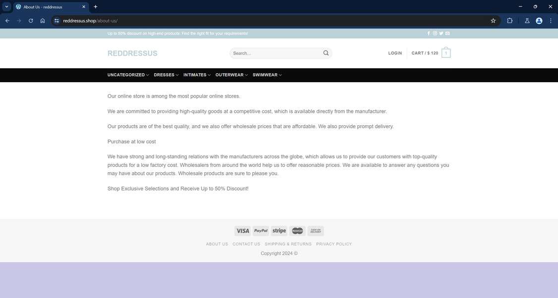Screen dimensions: 558x298
Task: Expand the INTIMATES category menu
Action: pyautogui.click(x=195, y=75)
